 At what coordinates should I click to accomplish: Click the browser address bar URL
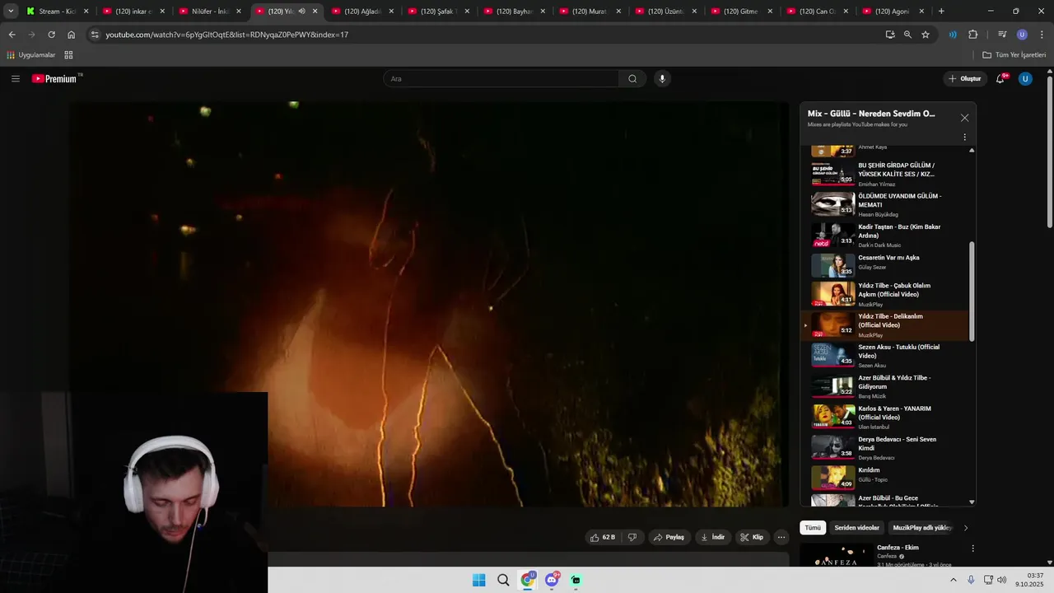click(x=226, y=35)
